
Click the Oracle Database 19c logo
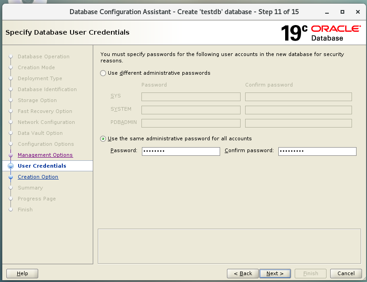coord(321,33)
